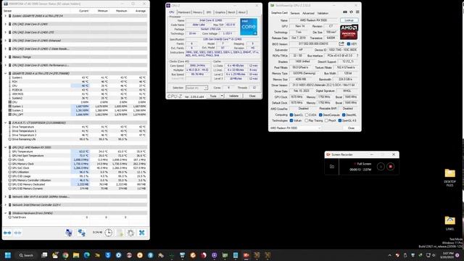The height and width of the screenshot is (261, 464).
Task: Switch to the Bench tab in CPU-Z
Action: pyautogui.click(x=232, y=12)
